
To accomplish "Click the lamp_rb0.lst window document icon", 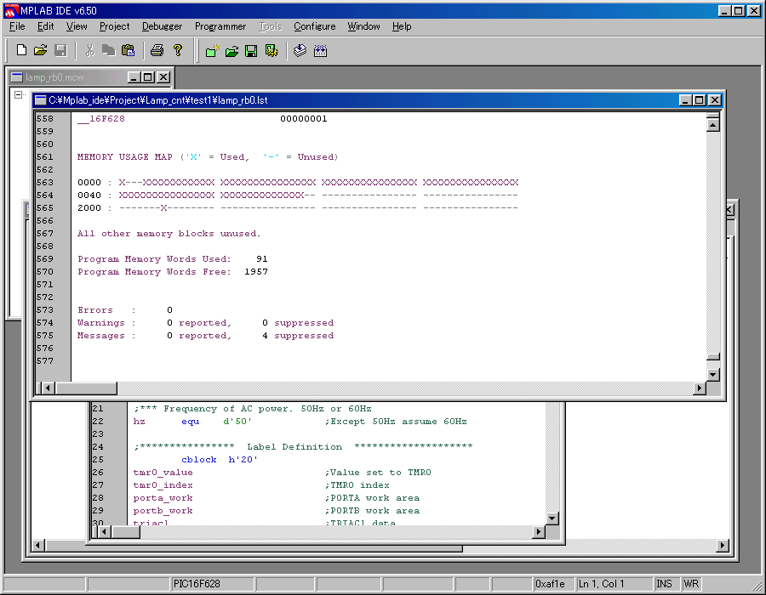I will tap(41, 100).
